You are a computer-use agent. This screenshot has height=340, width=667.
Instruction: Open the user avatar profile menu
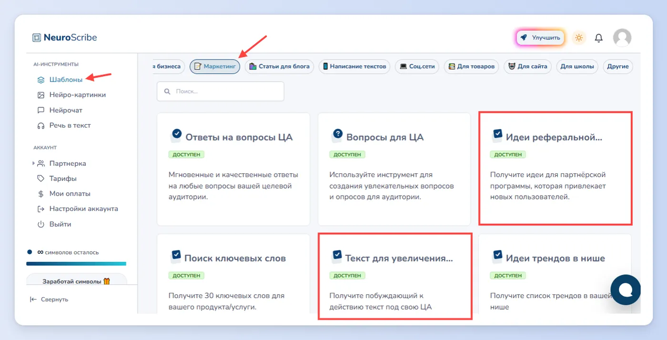coord(622,38)
